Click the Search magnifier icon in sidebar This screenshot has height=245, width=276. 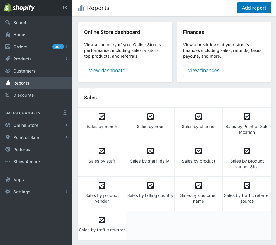tap(8, 23)
